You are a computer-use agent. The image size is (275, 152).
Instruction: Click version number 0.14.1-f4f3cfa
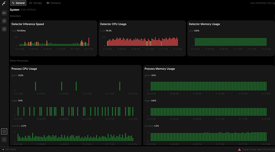pos(28,10)
